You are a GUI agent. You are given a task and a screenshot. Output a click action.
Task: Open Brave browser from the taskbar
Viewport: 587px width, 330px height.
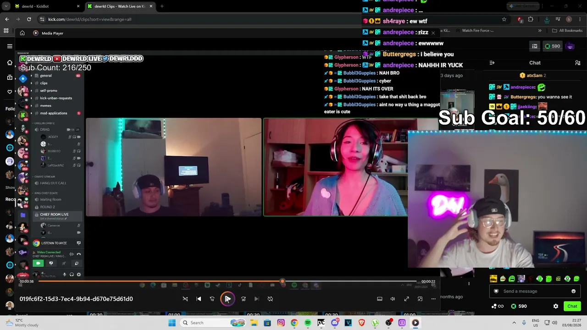tap(362, 323)
